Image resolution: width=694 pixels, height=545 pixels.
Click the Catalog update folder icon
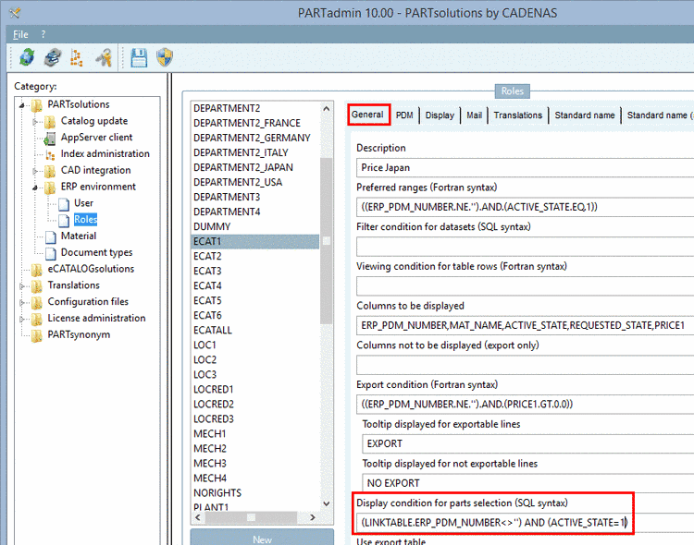tap(50, 121)
